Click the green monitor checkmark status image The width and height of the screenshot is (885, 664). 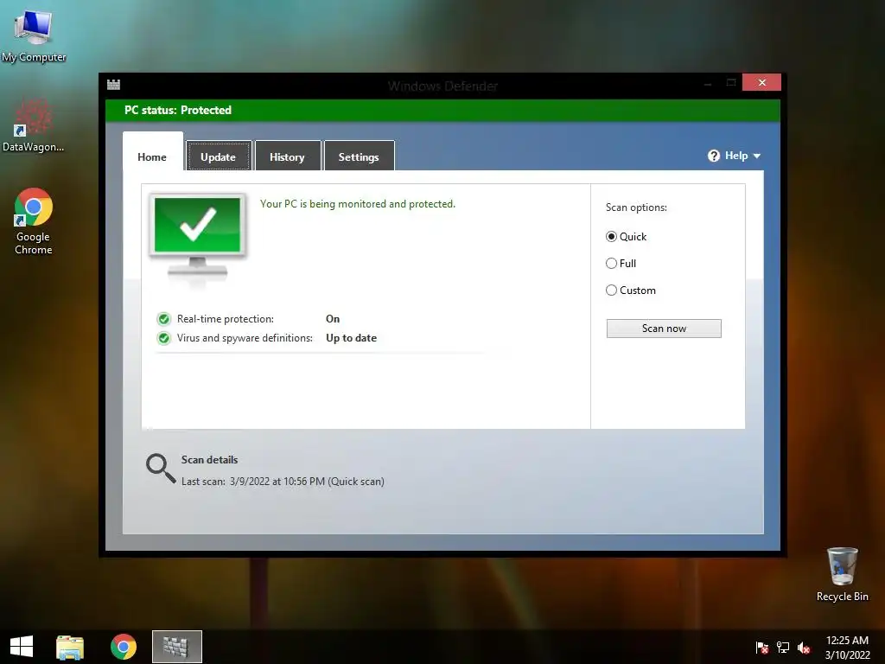coord(198,235)
